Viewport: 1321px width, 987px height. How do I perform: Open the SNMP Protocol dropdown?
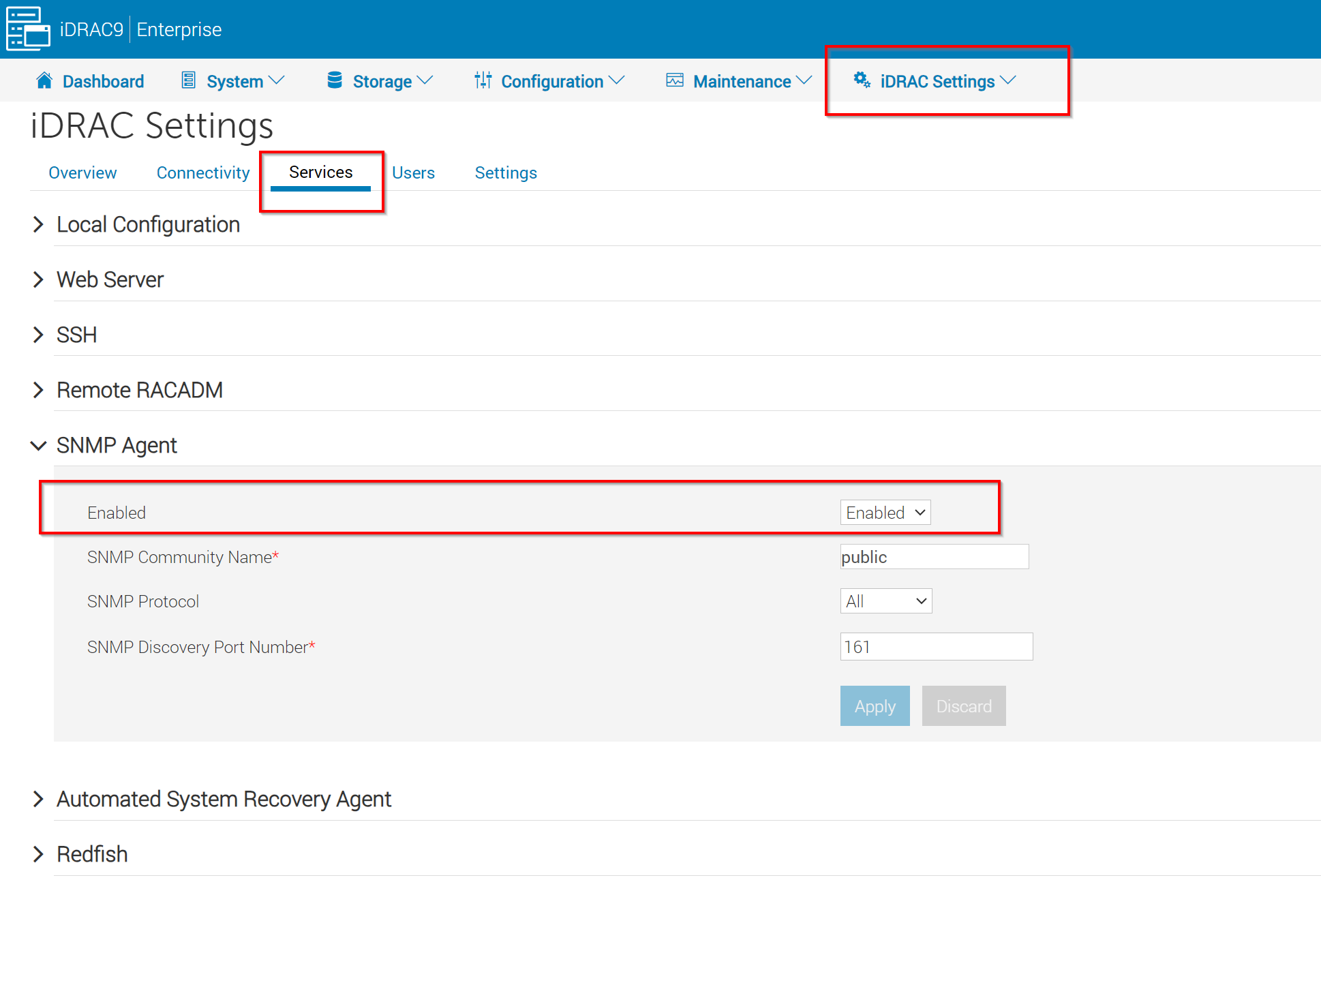885,601
